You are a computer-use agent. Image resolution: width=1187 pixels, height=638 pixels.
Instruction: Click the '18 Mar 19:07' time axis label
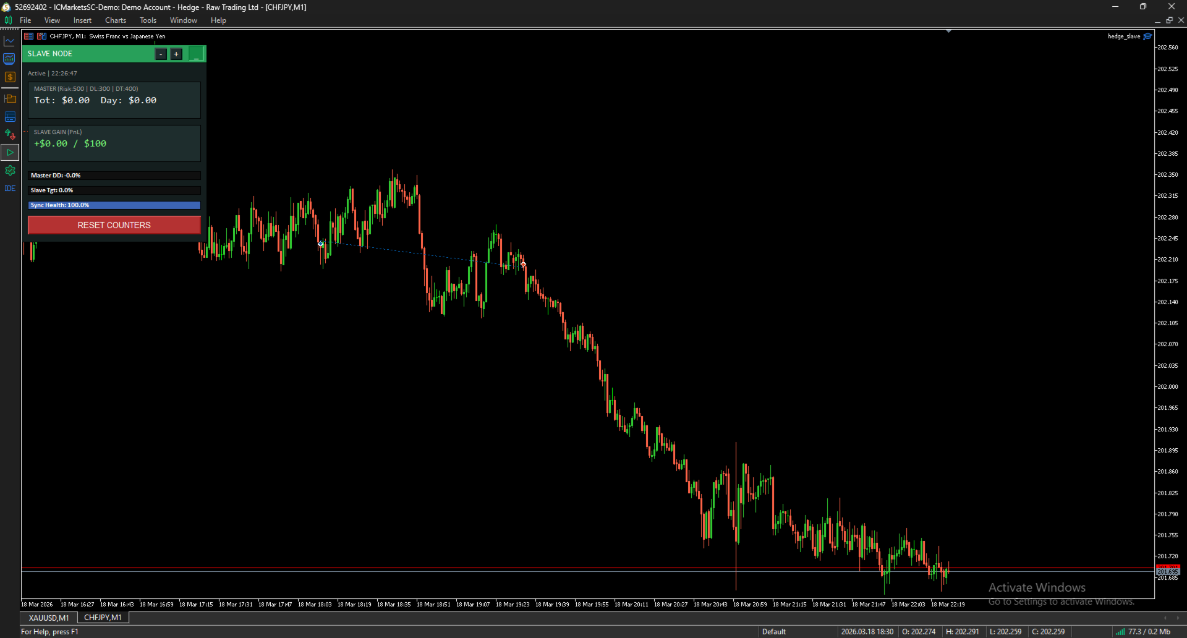pyautogui.click(x=473, y=605)
